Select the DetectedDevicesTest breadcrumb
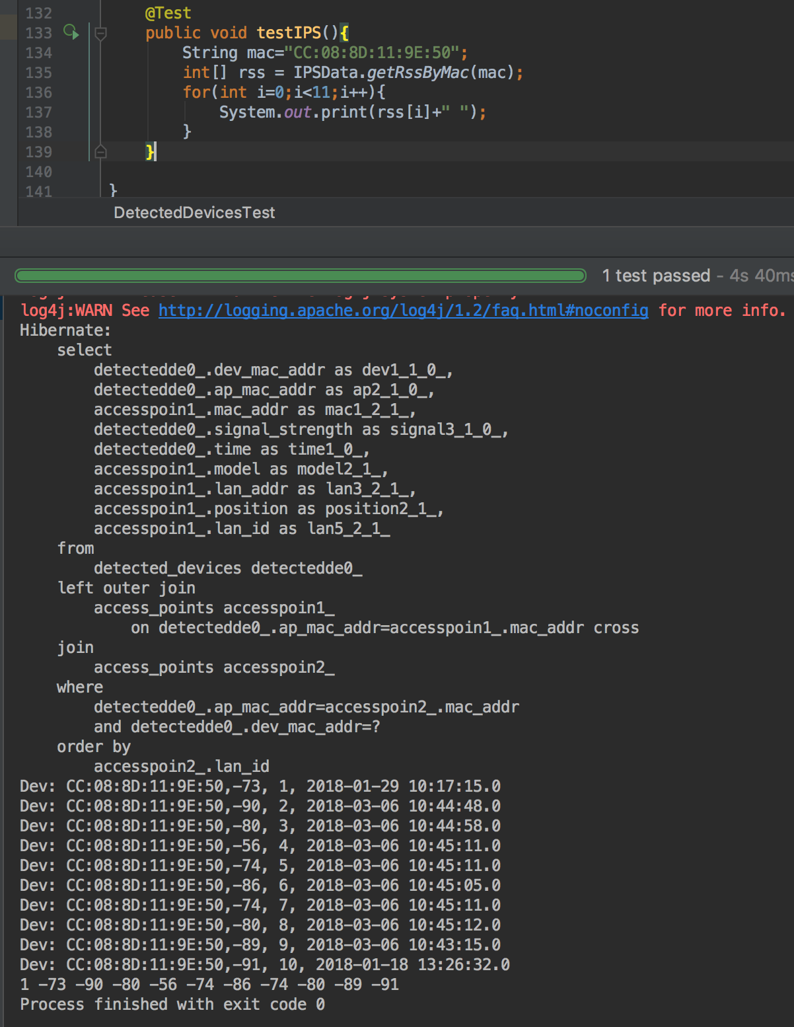This screenshot has width=794, height=1027. point(194,213)
